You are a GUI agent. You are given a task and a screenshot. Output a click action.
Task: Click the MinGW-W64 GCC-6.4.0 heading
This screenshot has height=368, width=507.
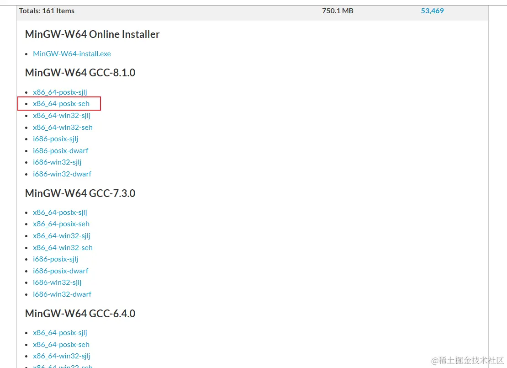click(x=80, y=313)
